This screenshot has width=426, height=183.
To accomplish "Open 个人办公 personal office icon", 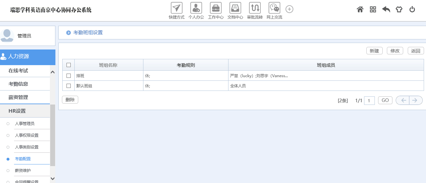I will (196, 8).
